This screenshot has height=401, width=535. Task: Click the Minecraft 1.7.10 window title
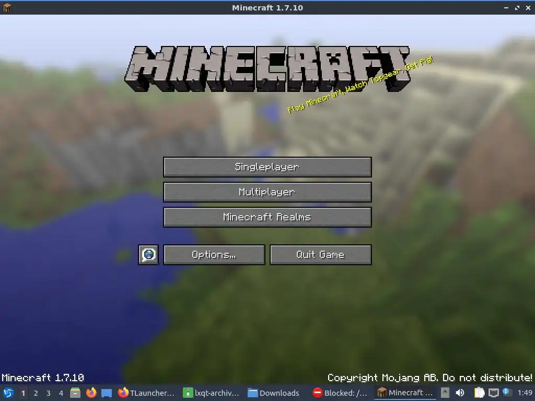coord(267,7)
